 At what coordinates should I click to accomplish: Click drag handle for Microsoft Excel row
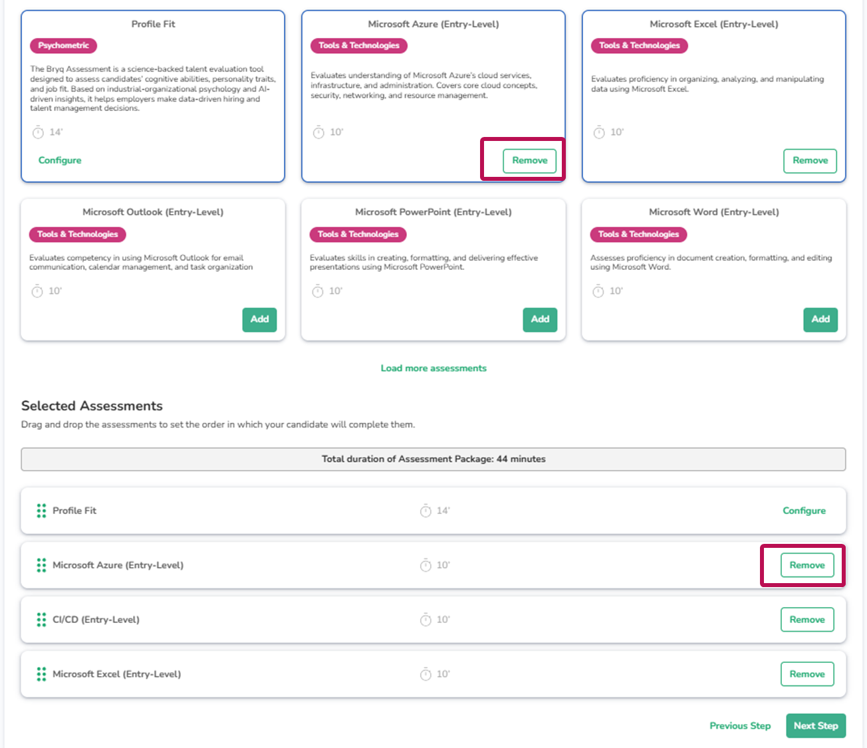pyautogui.click(x=41, y=674)
